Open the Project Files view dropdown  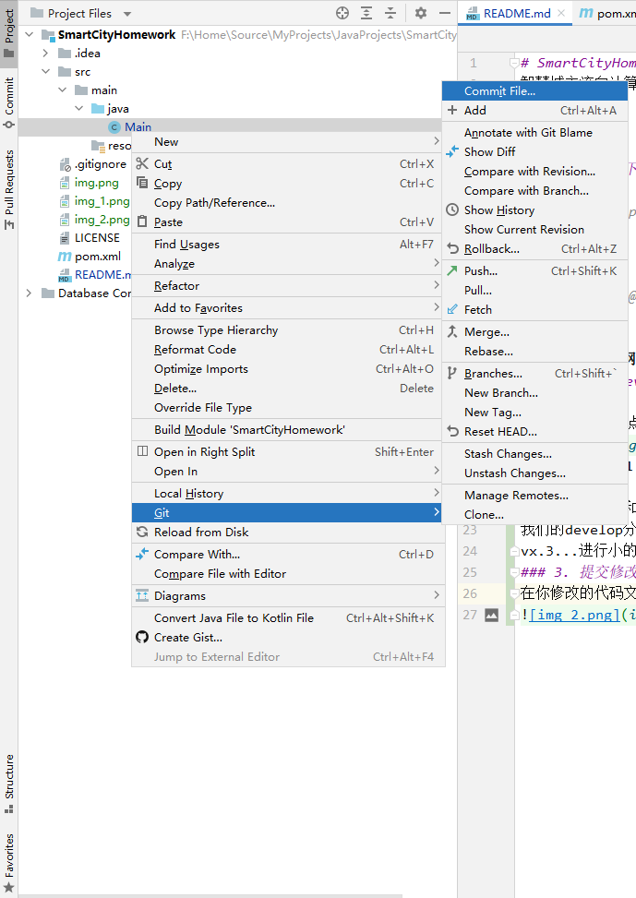[127, 14]
